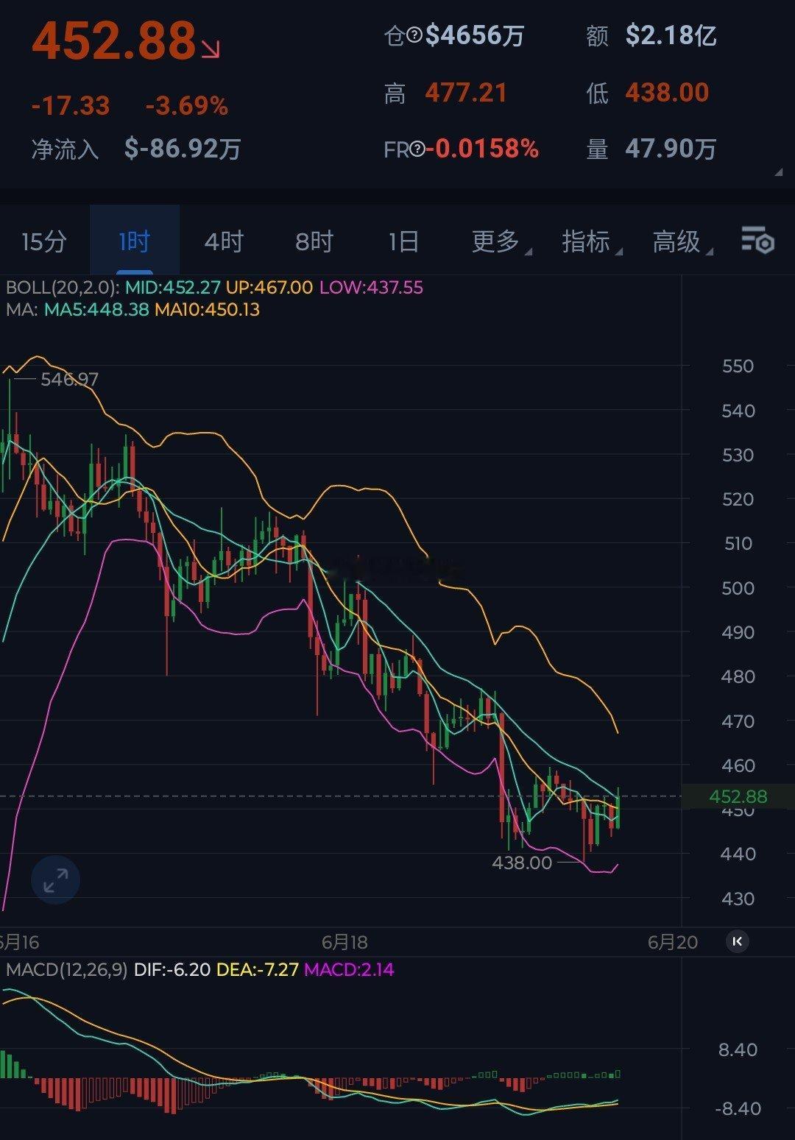Click the 8.40 MACD axis label
Viewport: 795px width, 1140px height.
click(738, 1049)
